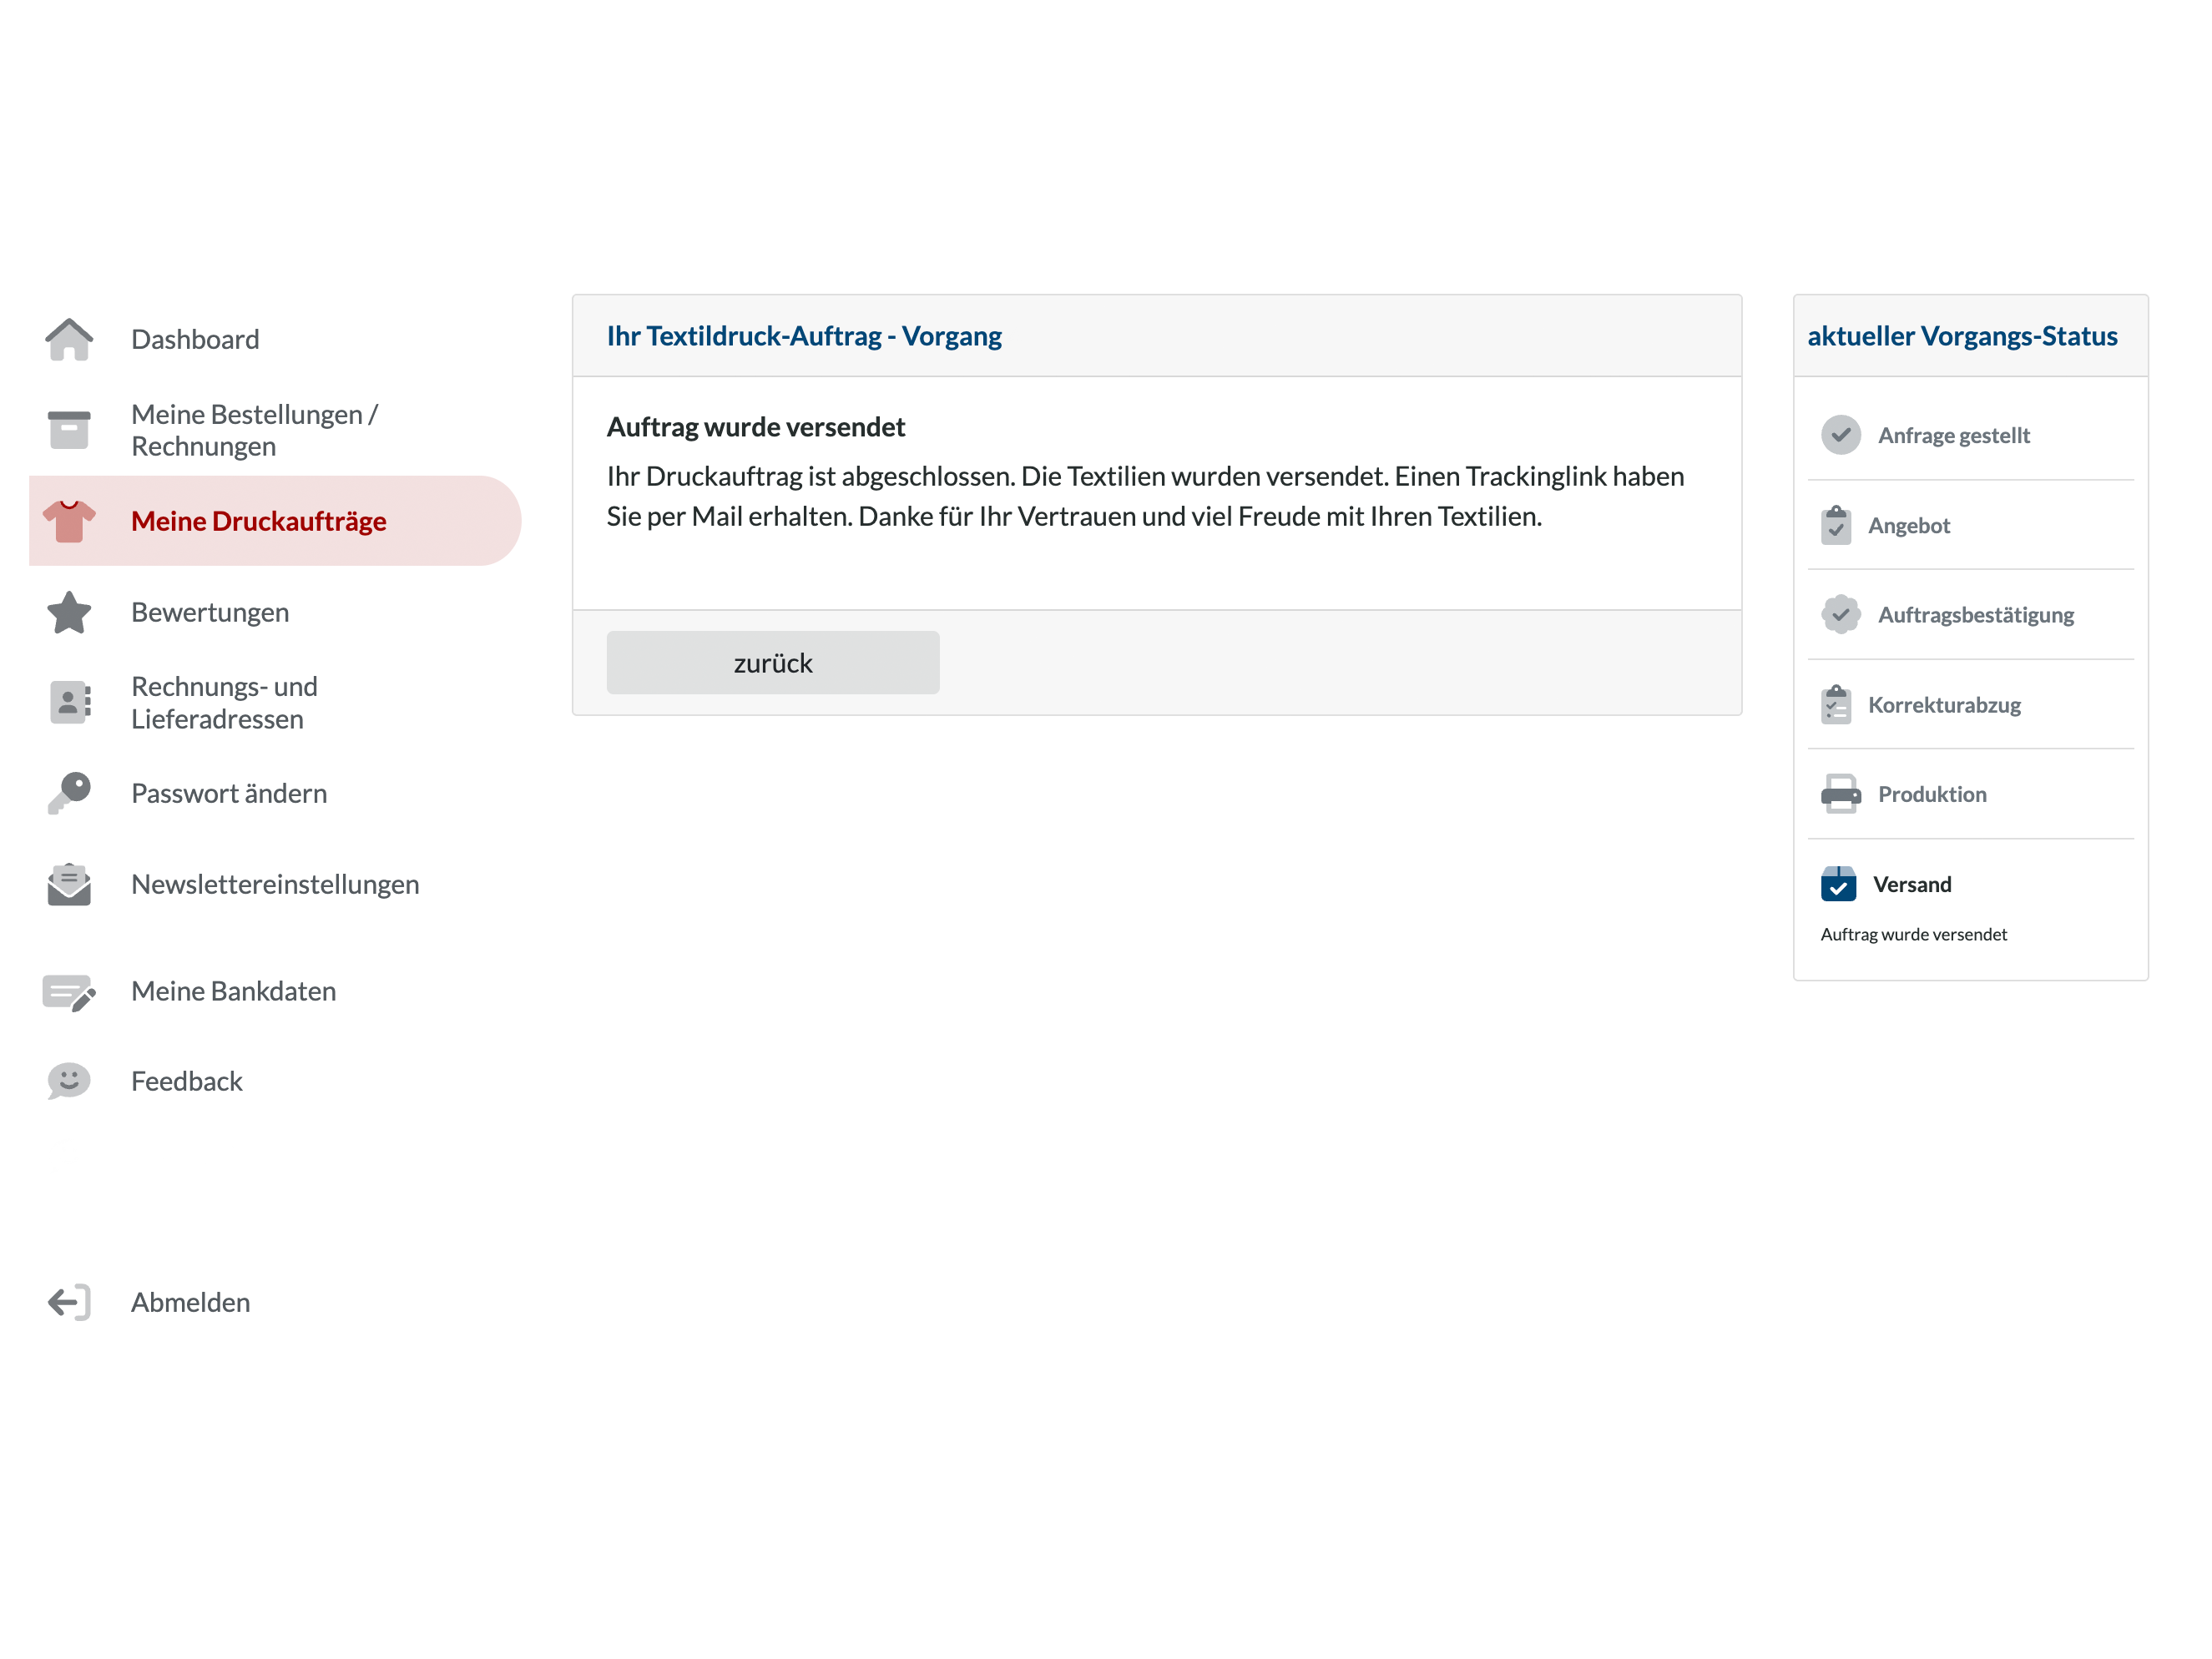Click the Auftragsbestätigung badge icon
This screenshot has height=1659, width=2212.
pos(1841,614)
